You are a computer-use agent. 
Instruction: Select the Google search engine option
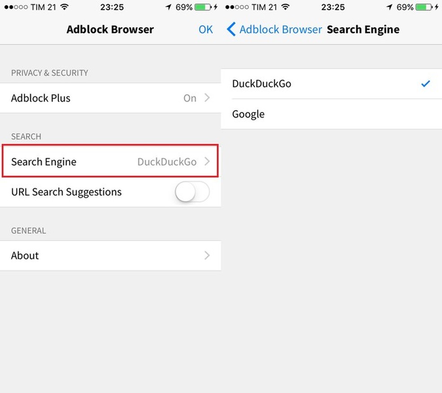click(x=248, y=114)
